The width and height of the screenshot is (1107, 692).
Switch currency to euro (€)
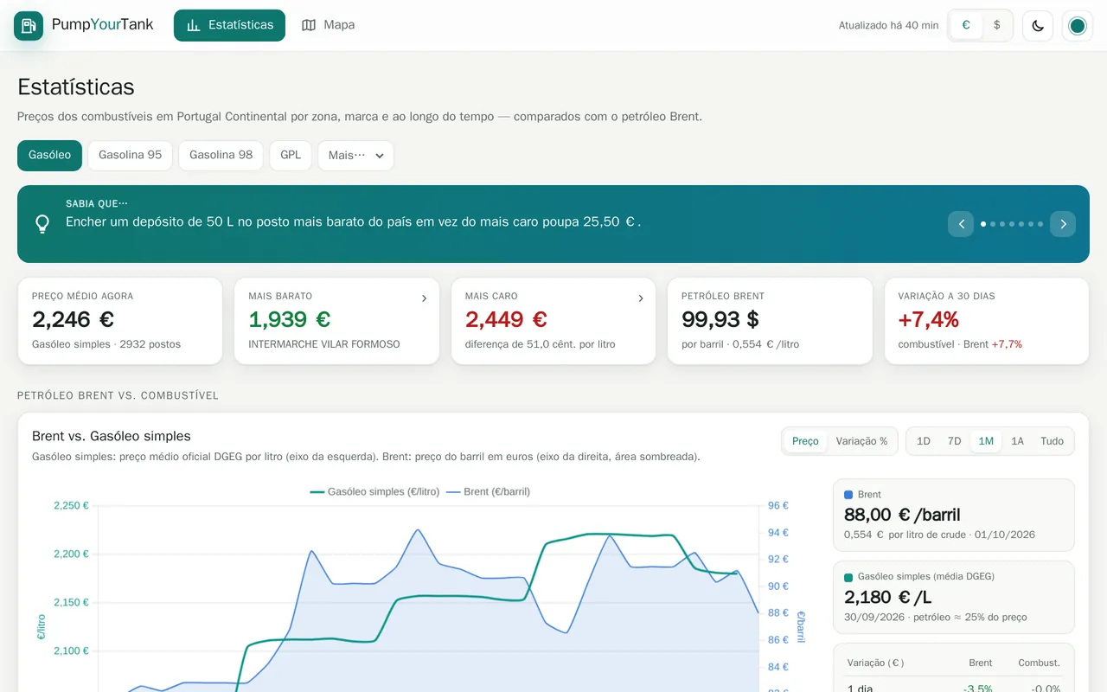pos(966,25)
